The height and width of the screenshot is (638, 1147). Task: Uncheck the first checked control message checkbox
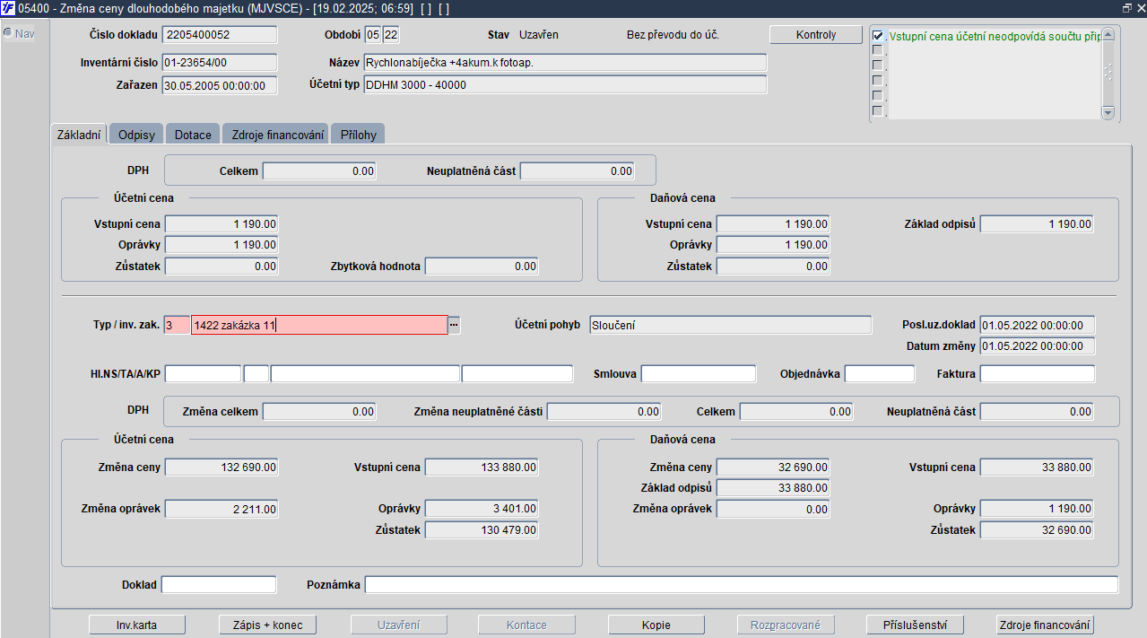pyautogui.click(x=878, y=36)
